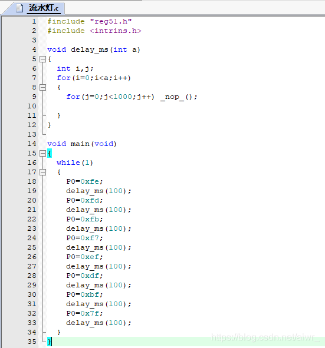Click line number 1 in the gutter

click(34, 21)
